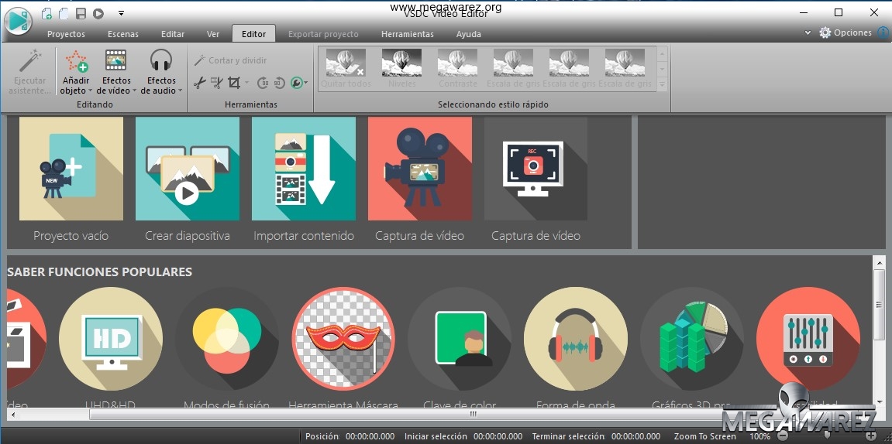Image resolution: width=892 pixels, height=444 pixels.
Task: Open the Añadir objeto star icon
Action: pyautogui.click(x=76, y=61)
